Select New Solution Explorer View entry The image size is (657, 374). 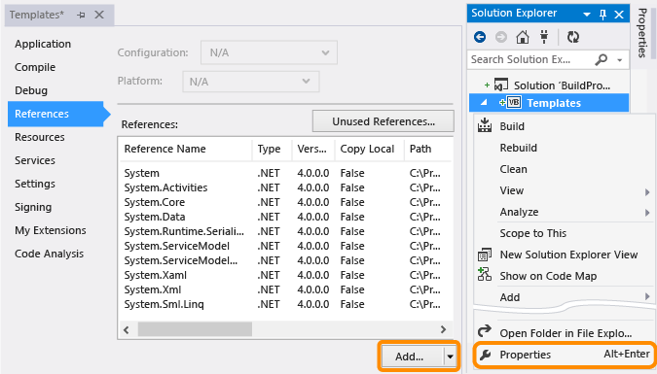(568, 255)
